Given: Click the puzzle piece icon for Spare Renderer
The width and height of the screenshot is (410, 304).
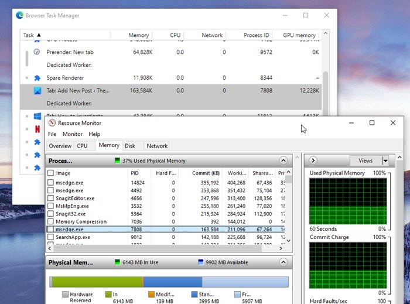Looking at the screenshot, I should 37,78.
